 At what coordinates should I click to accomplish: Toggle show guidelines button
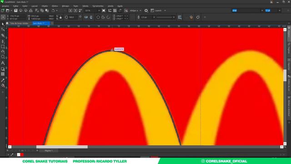[x=120, y=10]
